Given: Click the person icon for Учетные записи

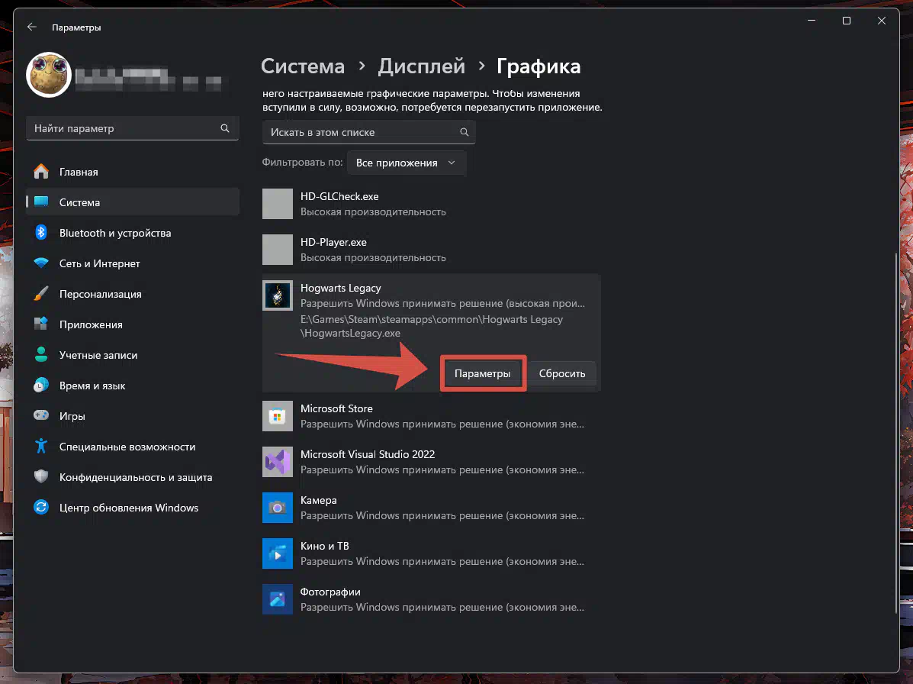Looking at the screenshot, I should coord(41,354).
